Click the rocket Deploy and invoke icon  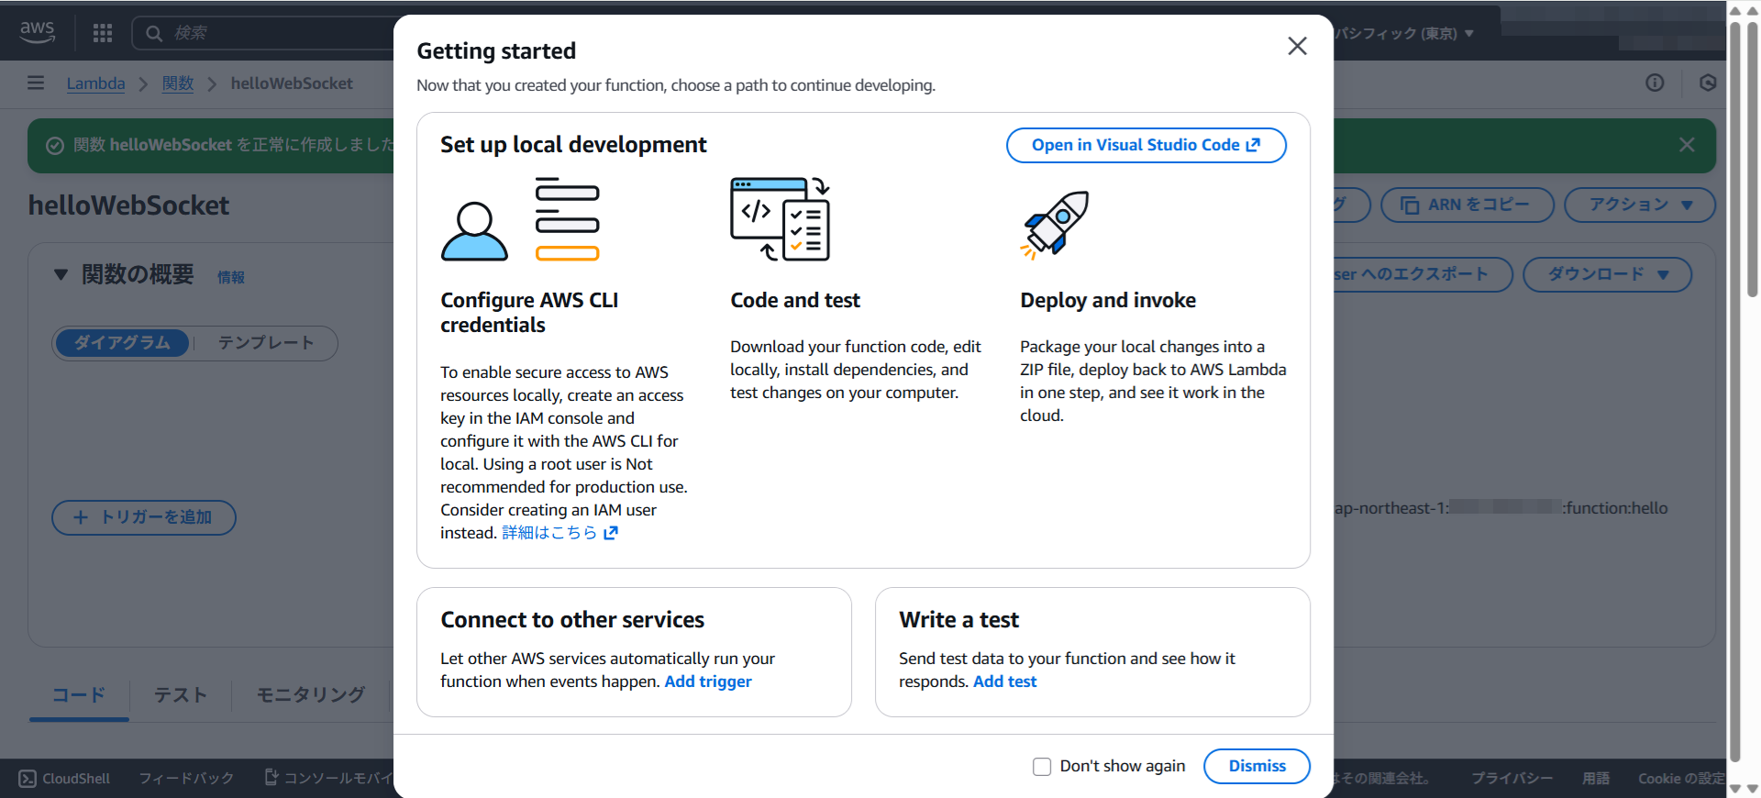(x=1056, y=224)
